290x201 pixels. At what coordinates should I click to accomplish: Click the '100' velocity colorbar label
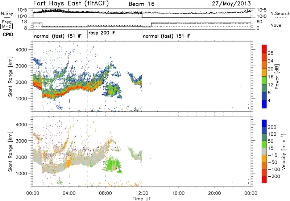click(x=272, y=134)
